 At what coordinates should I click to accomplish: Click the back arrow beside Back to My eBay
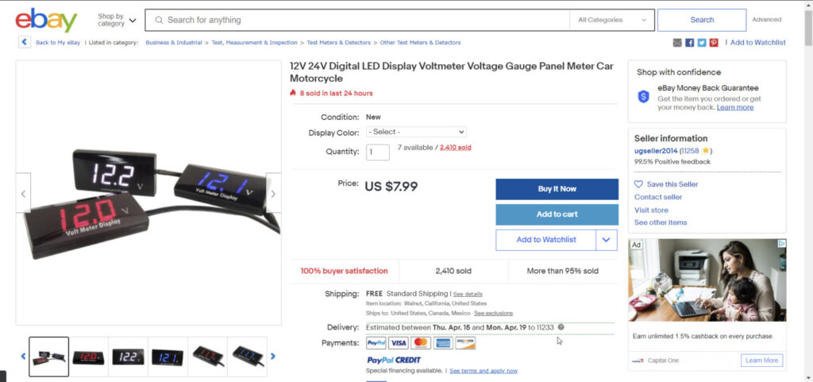coord(25,43)
